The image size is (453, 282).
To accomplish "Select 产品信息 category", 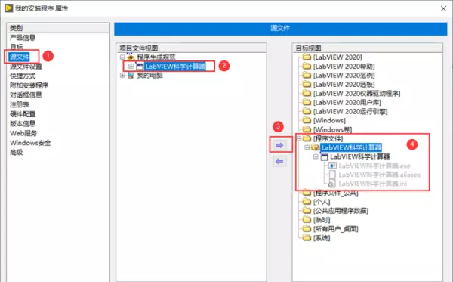I will point(23,38).
